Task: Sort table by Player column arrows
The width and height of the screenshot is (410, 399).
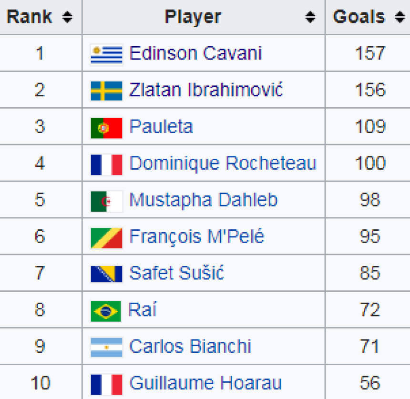Action: (x=310, y=17)
